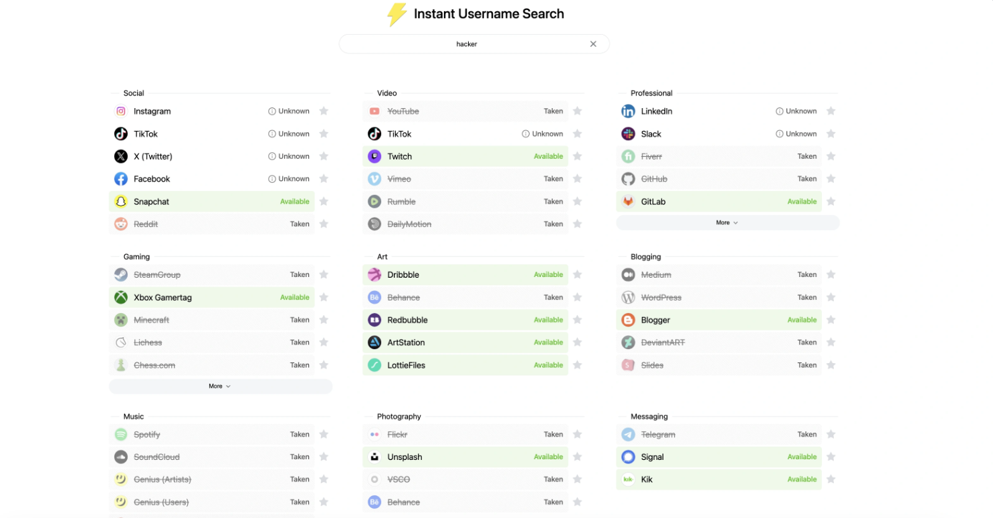Click the Taken label beside Spotify
Viewport: 993px width, 518px height.
300,435
